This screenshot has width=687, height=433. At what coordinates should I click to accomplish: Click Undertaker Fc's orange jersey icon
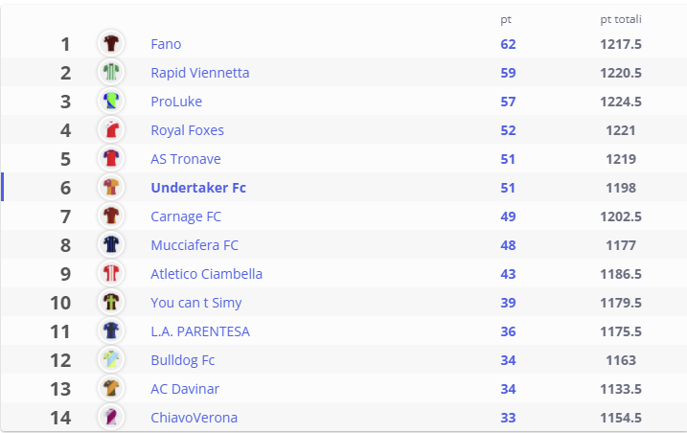[x=111, y=187]
